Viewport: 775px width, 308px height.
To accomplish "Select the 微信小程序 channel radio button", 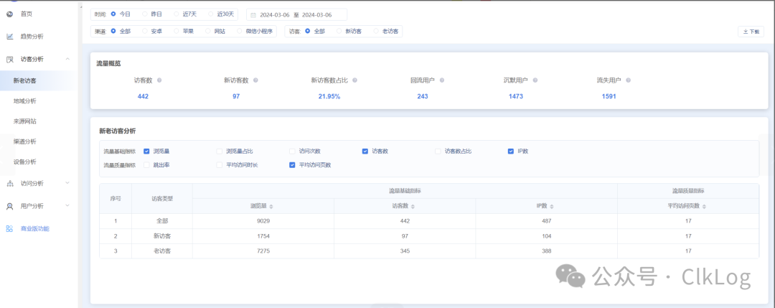I will tap(240, 31).
